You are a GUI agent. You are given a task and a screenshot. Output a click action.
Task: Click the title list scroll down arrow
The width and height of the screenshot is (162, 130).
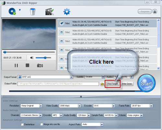coord(158,68)
